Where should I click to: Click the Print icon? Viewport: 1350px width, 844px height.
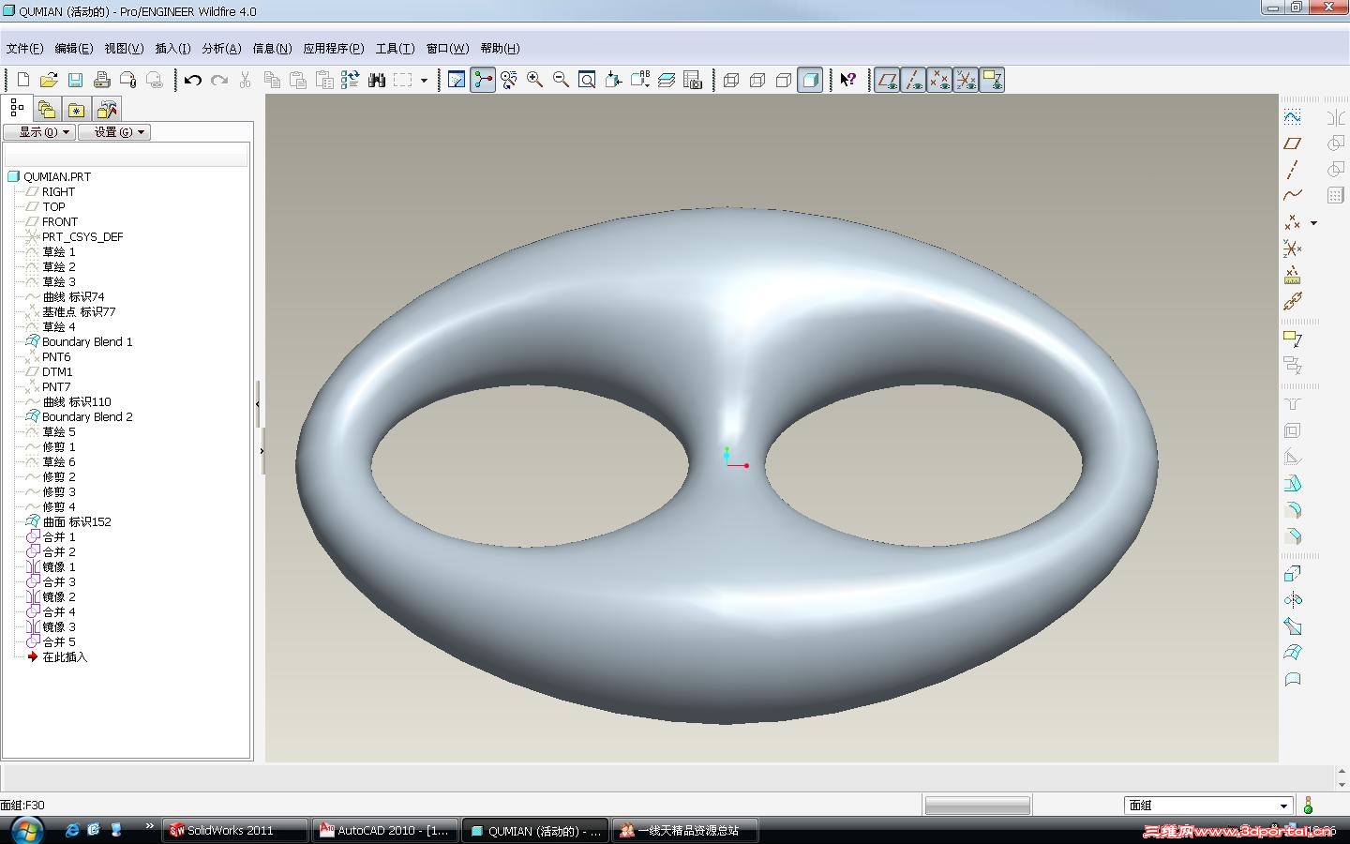click(101, 80)
